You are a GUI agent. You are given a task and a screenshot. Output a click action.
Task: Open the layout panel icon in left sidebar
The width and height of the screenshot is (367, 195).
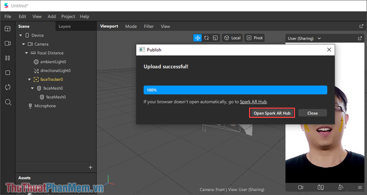coord(8,29)
